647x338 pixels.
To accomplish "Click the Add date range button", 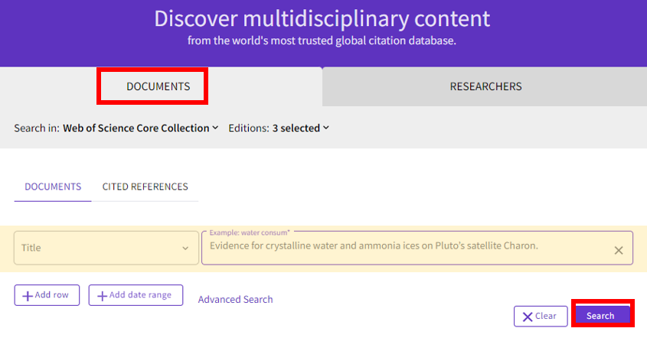I will (x=136, y=295).
